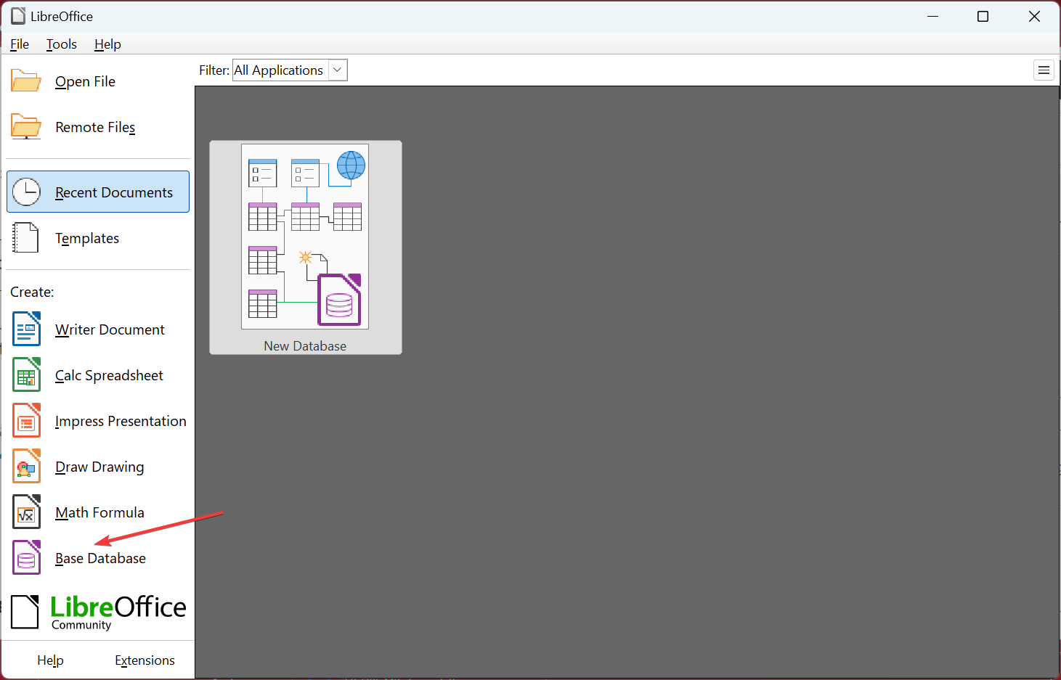The width and height of the screenshot is (1061, 680).
Task: Click the Impress Presentation icon
Action: pyautogui.click(x=27, y=420)
